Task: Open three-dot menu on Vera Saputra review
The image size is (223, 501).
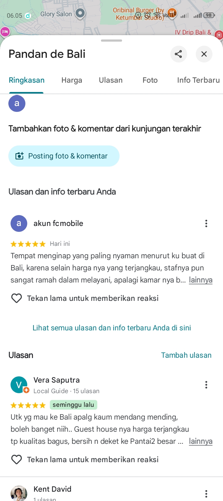Action: click(206, 385)
